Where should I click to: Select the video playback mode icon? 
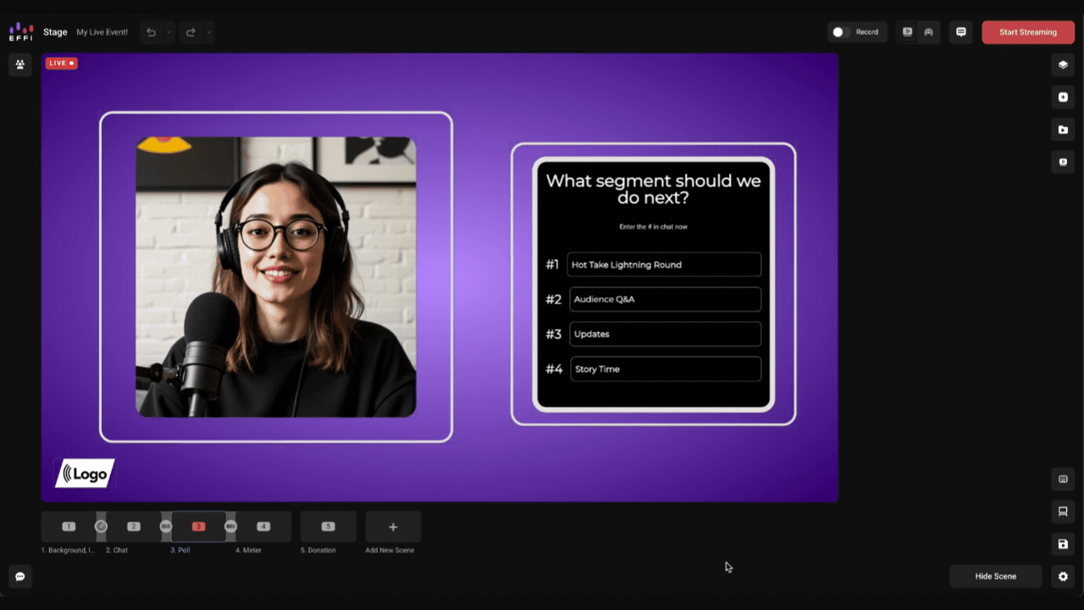pos(908,32)
